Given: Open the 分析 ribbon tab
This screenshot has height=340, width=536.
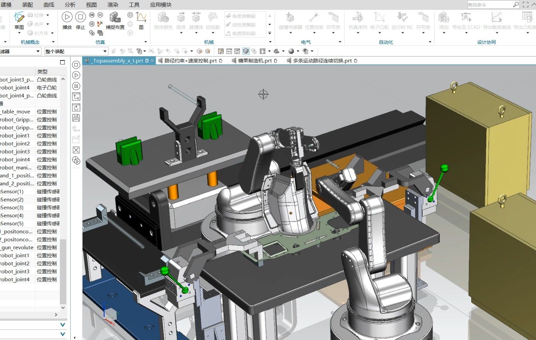Looking at the screenshot, I should 70,5.
